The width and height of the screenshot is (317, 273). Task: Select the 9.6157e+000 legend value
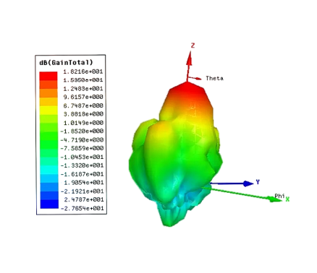(83, 97)
